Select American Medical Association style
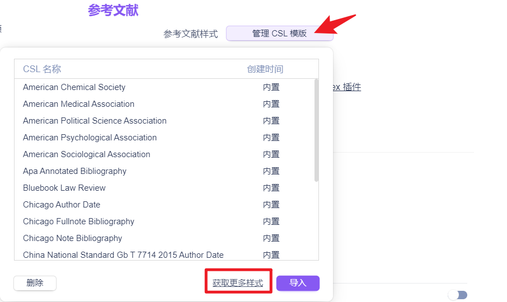 tap(166, 104)
